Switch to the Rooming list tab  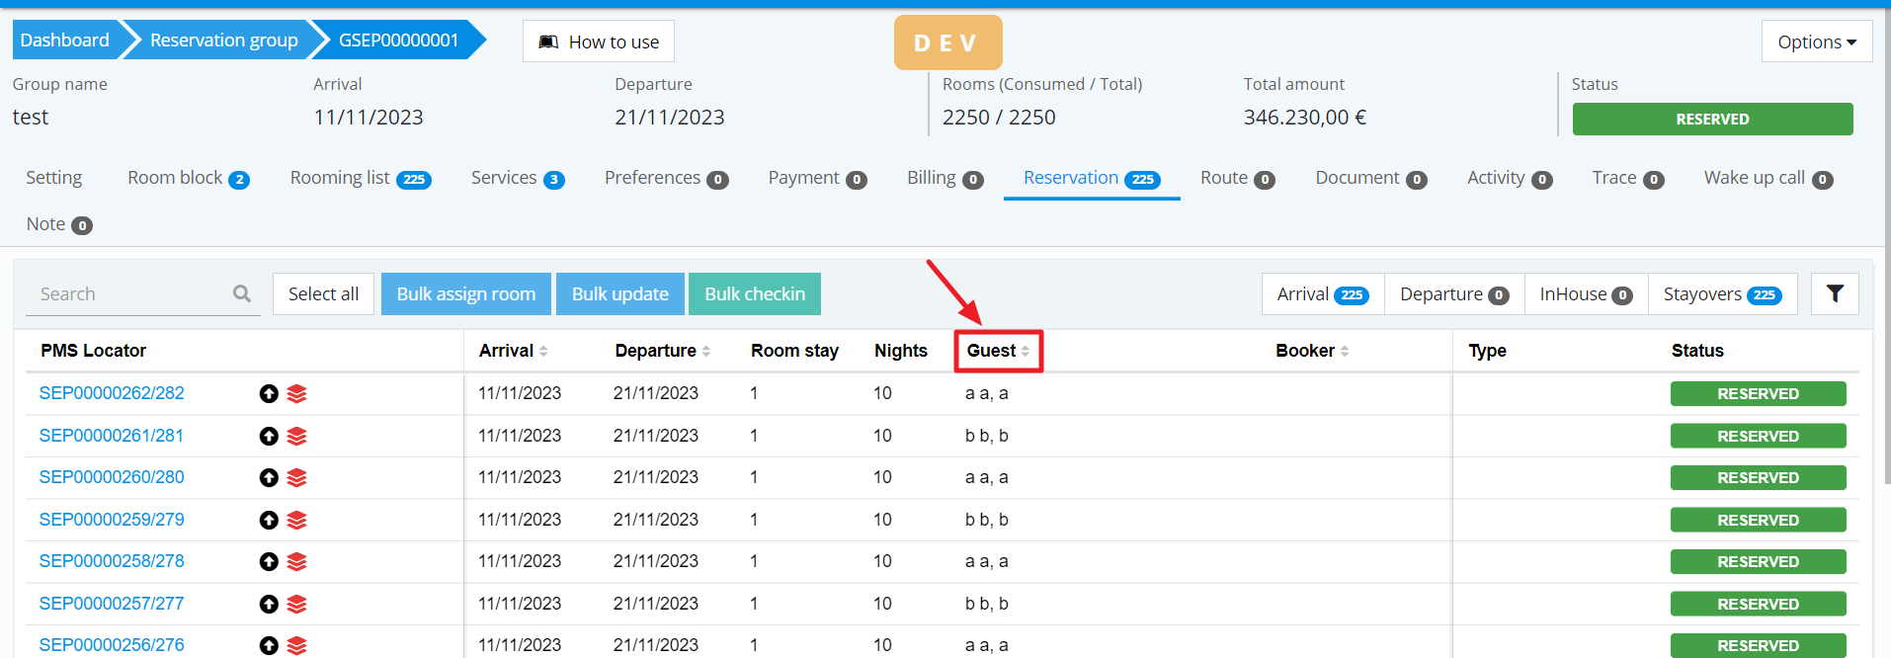tap(360, 178)
